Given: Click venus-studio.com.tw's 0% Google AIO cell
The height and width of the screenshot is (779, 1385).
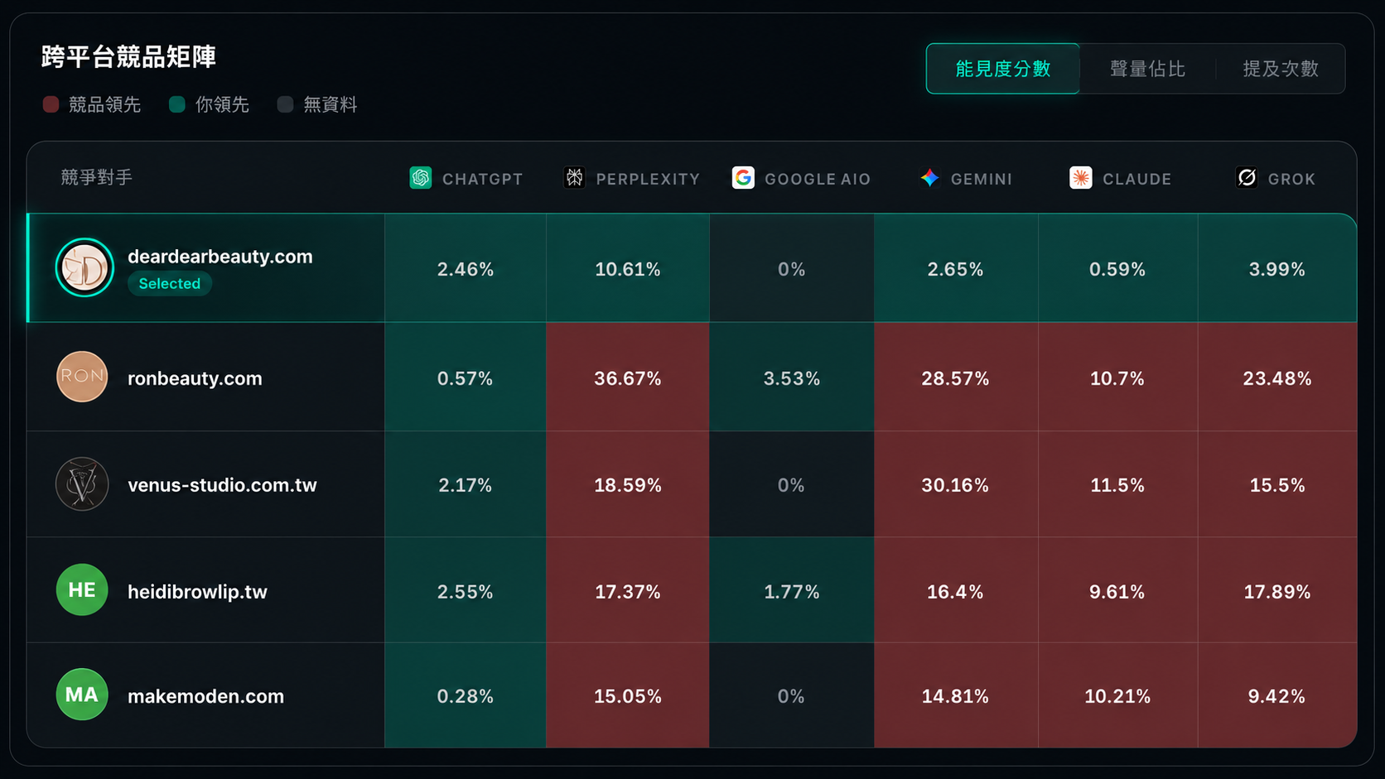Looking at the screenshot, I should pos(792,484).
